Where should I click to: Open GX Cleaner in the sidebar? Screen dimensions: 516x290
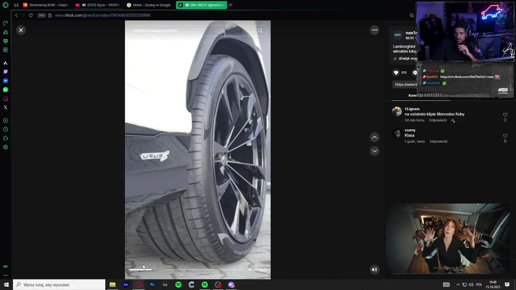(x=5, y=32)
